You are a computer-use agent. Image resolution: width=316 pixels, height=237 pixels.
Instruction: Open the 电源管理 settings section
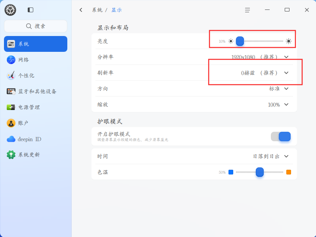pyautogui.click(x=36, y=107)
